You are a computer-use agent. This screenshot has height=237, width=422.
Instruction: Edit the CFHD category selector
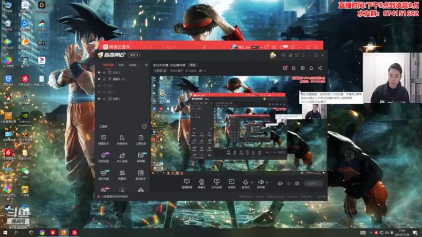coord(160,71)
